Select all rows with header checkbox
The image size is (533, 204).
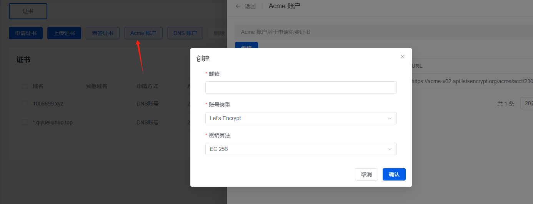click(25, 86)
